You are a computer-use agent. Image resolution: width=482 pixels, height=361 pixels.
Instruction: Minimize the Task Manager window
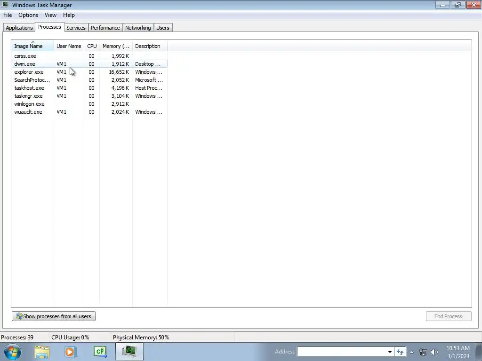click(442, 5)
